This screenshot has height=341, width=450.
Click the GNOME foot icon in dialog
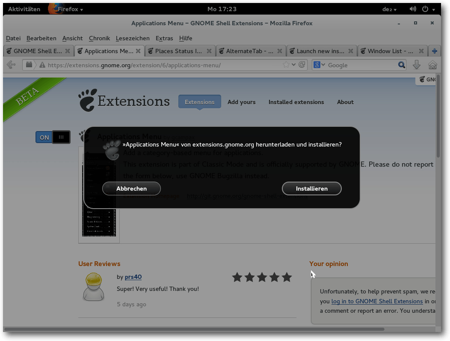click(112, 150)
